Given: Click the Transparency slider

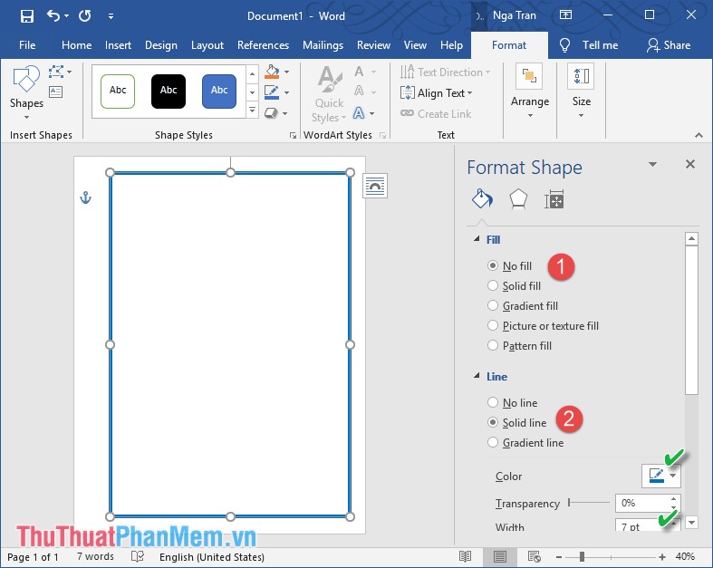Looking at the screenshot, I should tap(589, 503).
